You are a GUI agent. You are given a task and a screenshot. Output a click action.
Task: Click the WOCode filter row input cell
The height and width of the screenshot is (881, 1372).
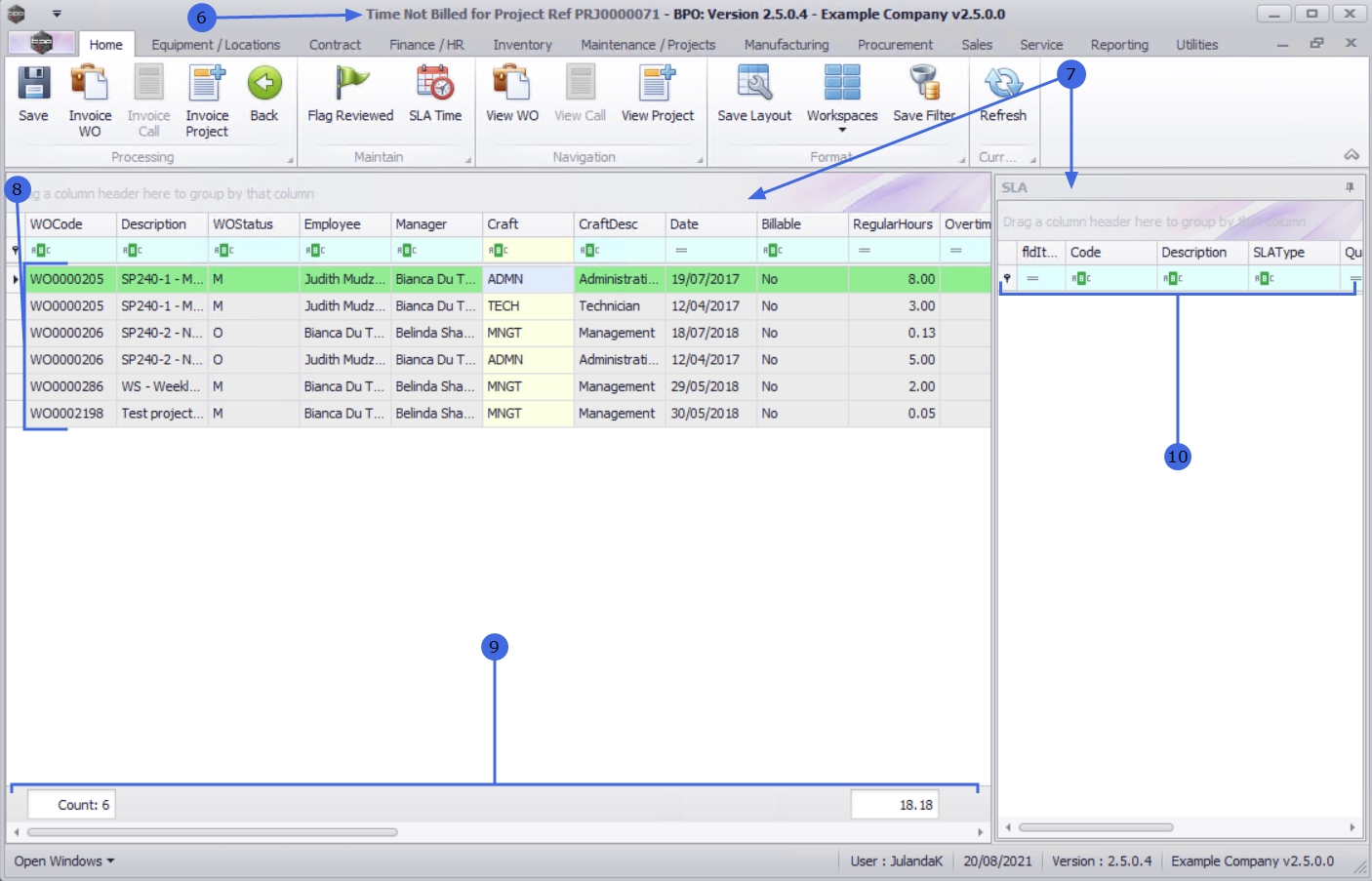pyautogui.click(x=70, y=251)
